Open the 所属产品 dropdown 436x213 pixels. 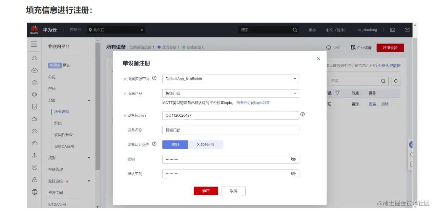(x=231, y=93)
